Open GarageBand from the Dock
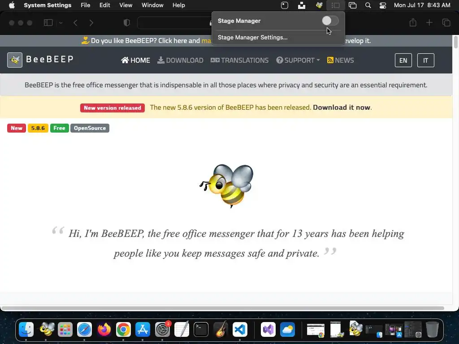 click(x=221, y=329)
